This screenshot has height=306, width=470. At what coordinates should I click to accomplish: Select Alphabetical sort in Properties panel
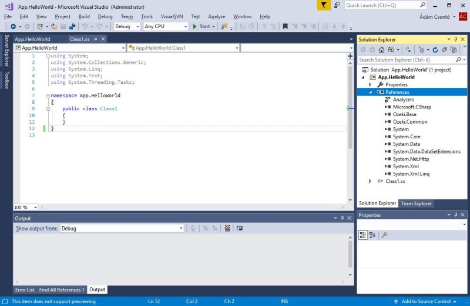click(372, 235)
